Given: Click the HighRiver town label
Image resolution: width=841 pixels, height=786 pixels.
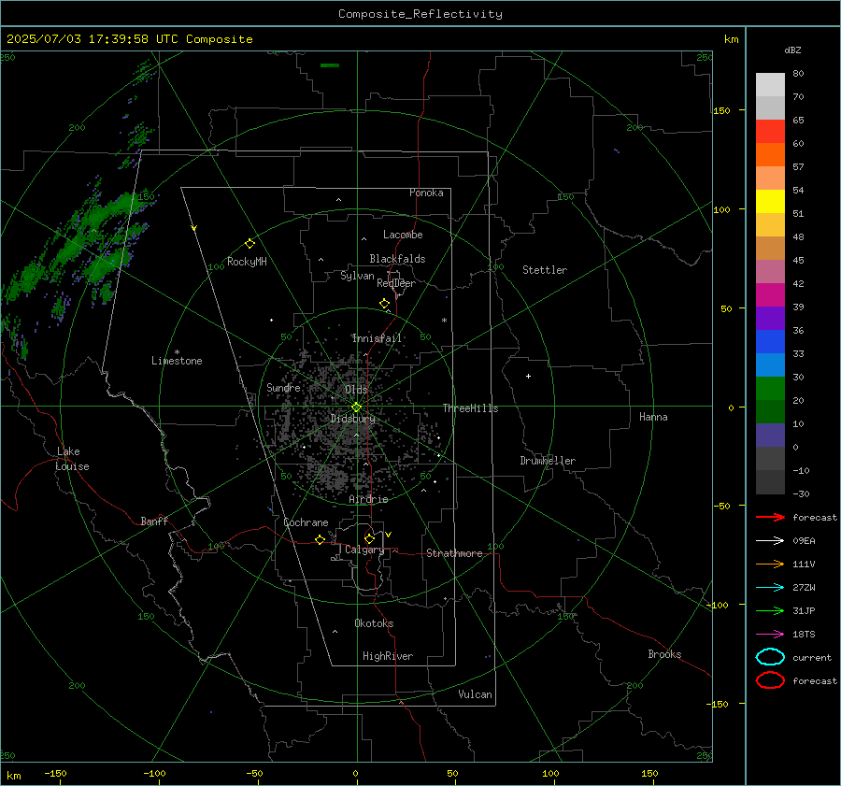Looking at the screenshot, I should tap(388, 657).
